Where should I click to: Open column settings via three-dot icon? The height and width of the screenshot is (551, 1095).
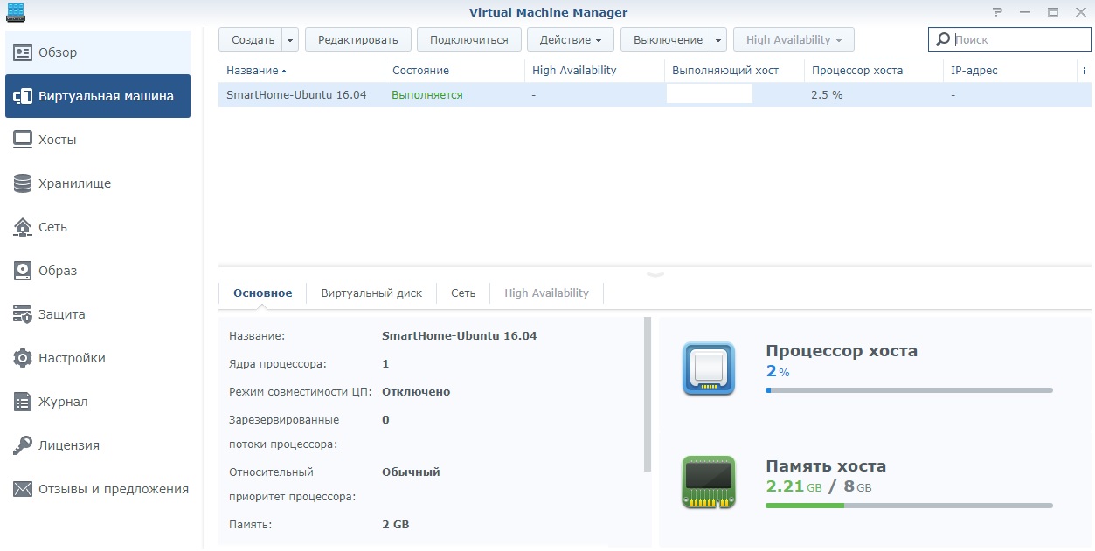coord(1085,70)
